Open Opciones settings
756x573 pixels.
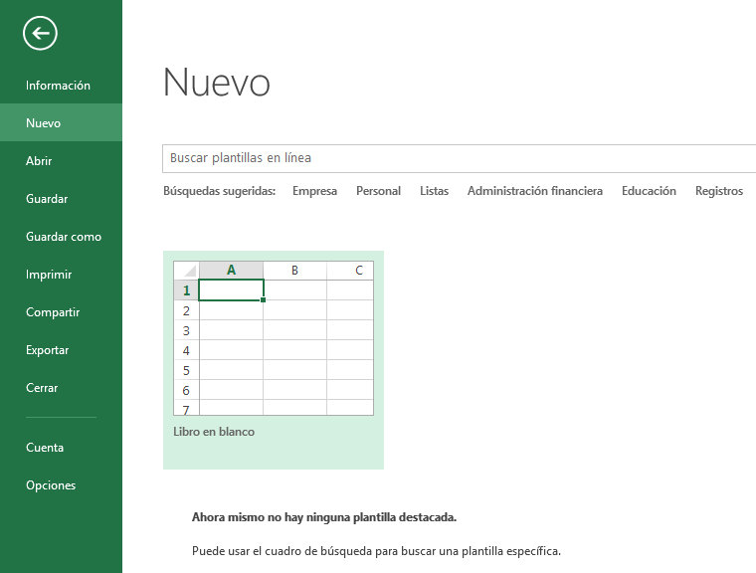51,485
